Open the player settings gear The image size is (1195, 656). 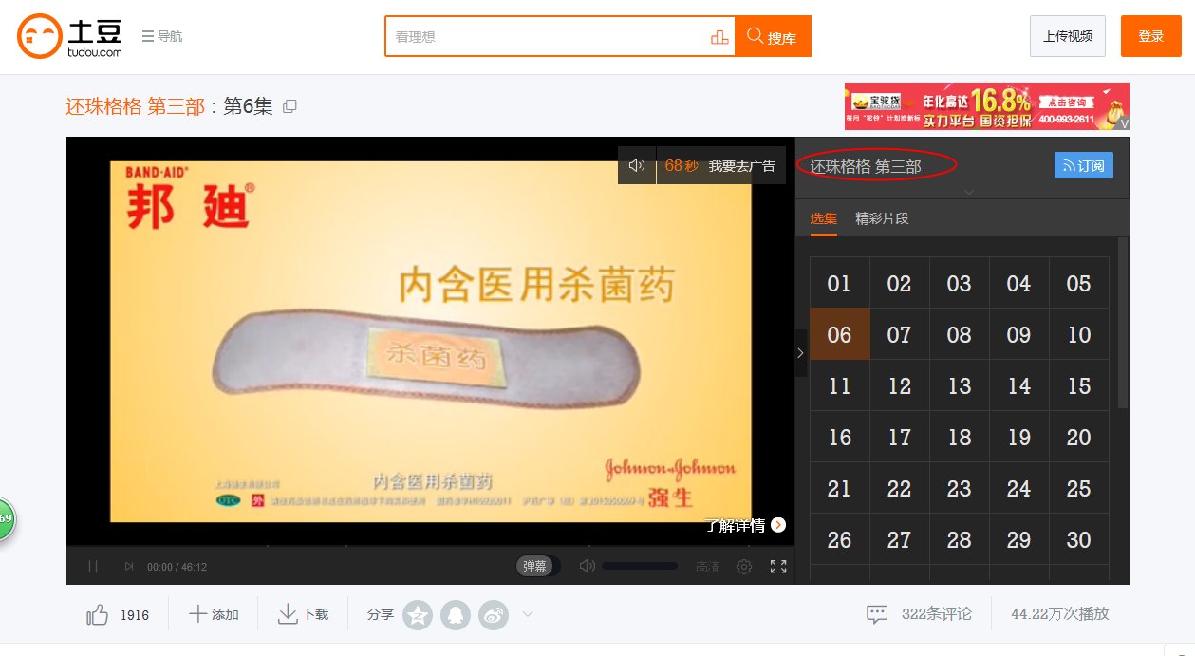click(744, 566)
